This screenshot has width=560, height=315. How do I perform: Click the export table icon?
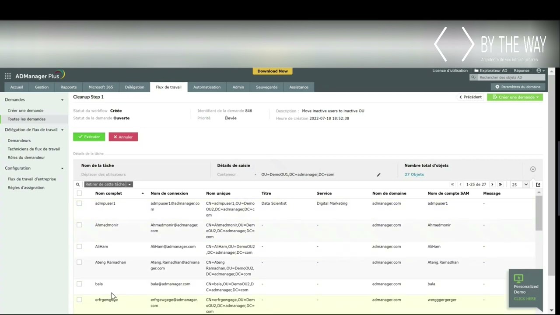click(538, 185)
